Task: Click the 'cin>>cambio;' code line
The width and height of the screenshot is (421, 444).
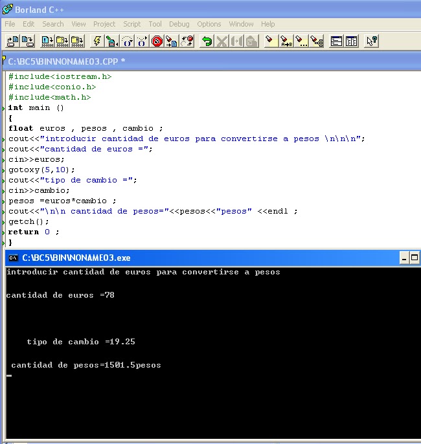Action: pos(39,190)
